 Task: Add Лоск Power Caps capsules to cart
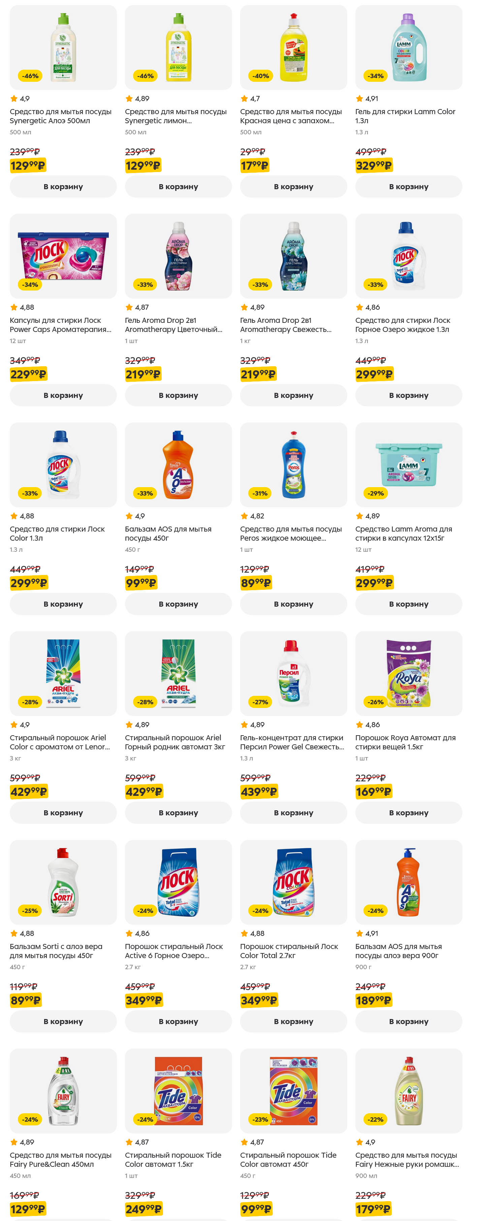[63, 395]
